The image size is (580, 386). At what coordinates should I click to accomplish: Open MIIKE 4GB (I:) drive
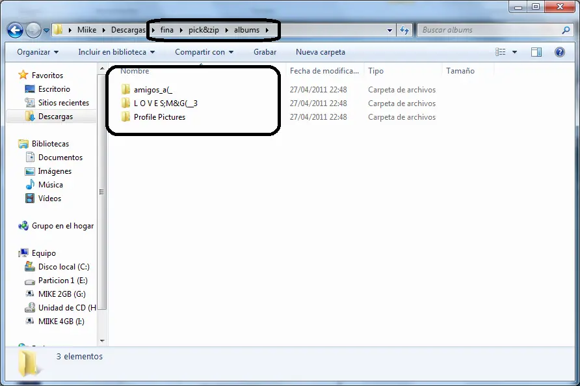point(61,322)
